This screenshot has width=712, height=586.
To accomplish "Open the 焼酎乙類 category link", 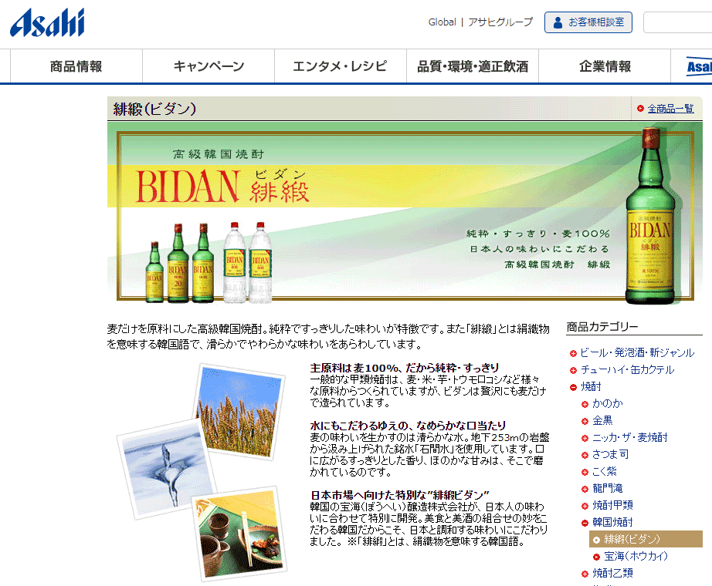I will point(612,573).
